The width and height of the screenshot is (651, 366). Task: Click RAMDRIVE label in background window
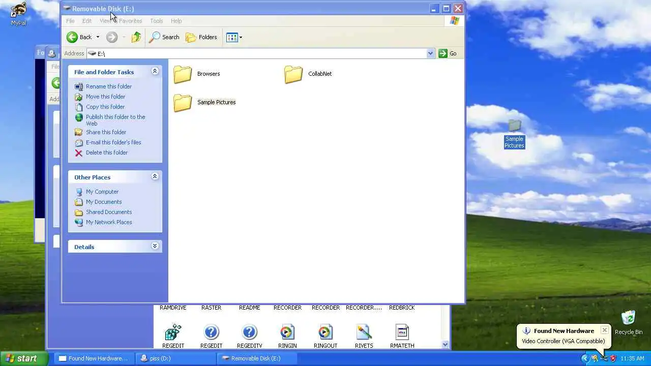(173, 308)
